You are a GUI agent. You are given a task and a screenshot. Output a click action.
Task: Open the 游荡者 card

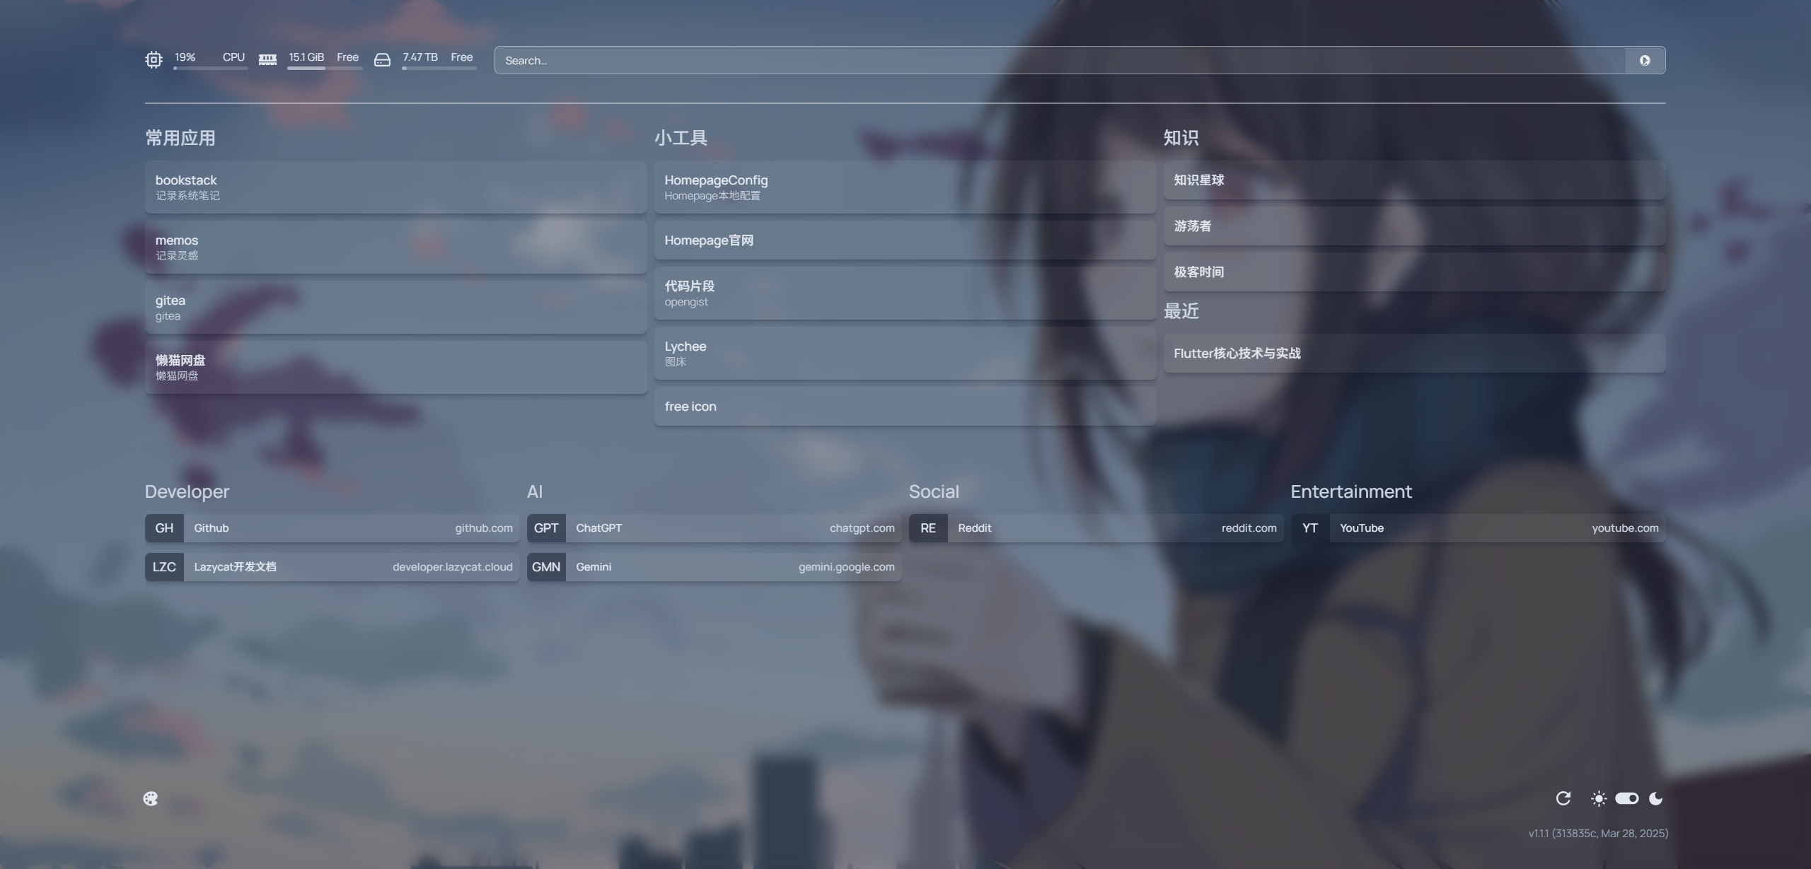click(x=1415, y=226)
